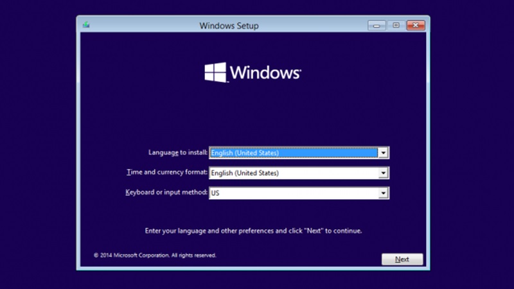
Task: Click the Windows Setup title bar icon
Action: pos(86,25)
